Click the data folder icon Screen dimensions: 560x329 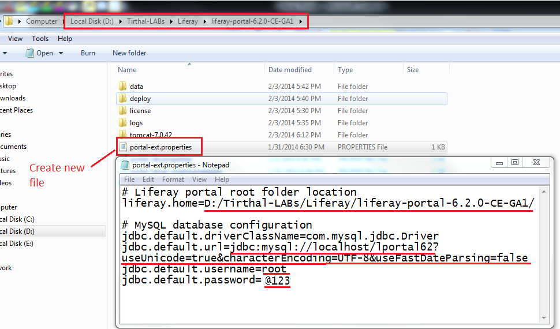pyautogui.click(x=122, y=86)
